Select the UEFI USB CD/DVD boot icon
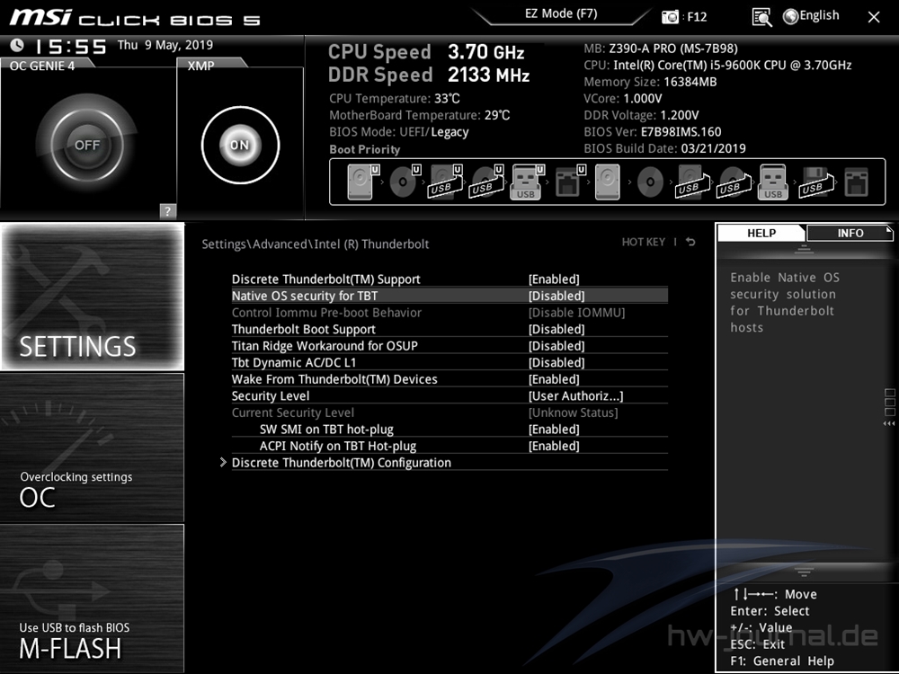Screen dimensions: 899x674 [486, 182]
